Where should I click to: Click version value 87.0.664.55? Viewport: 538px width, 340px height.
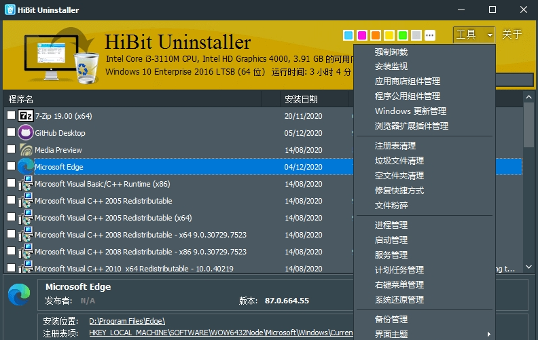pos(287,301)
